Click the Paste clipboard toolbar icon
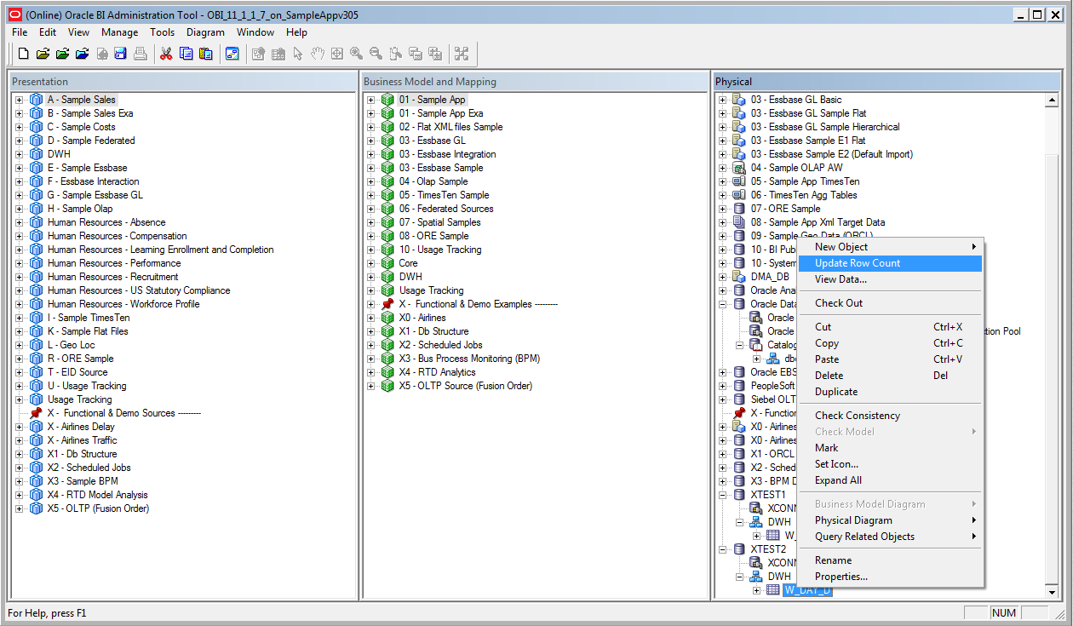Image resolution: width=1073 pixels, height=626 pixels. tap(205, 54)
